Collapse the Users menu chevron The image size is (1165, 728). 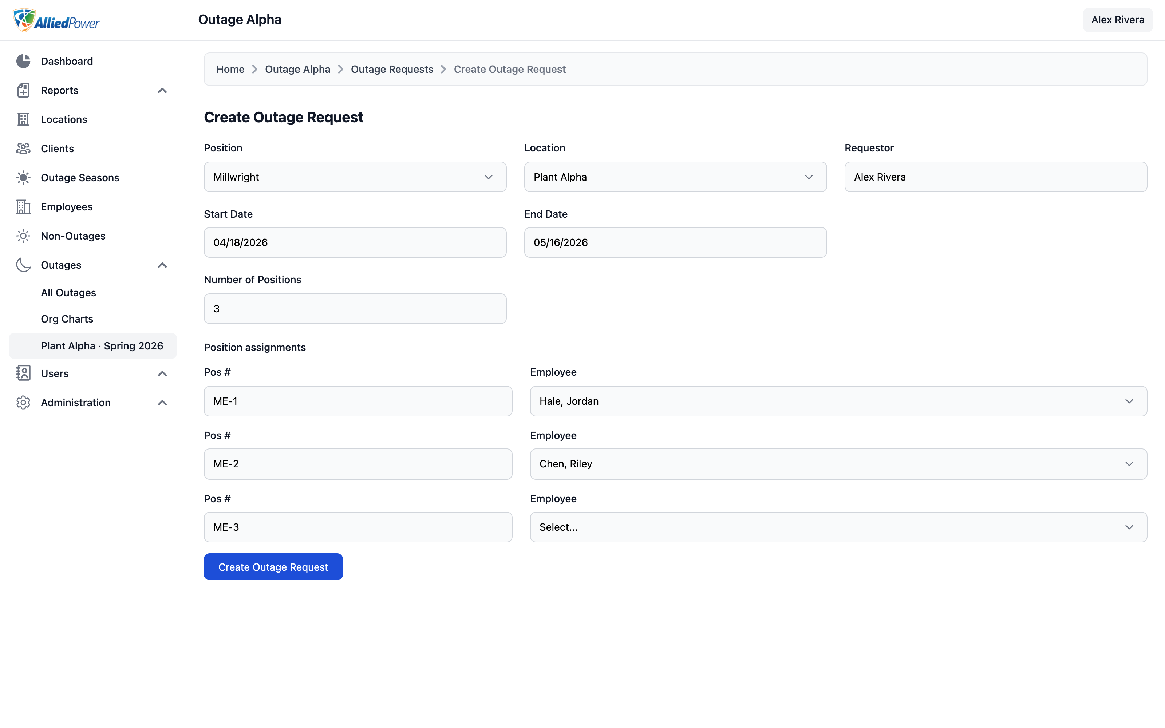tap(162, 373)
